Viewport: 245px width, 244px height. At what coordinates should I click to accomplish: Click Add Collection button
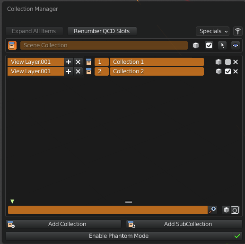pyautogui.click(x=63, y=224)
